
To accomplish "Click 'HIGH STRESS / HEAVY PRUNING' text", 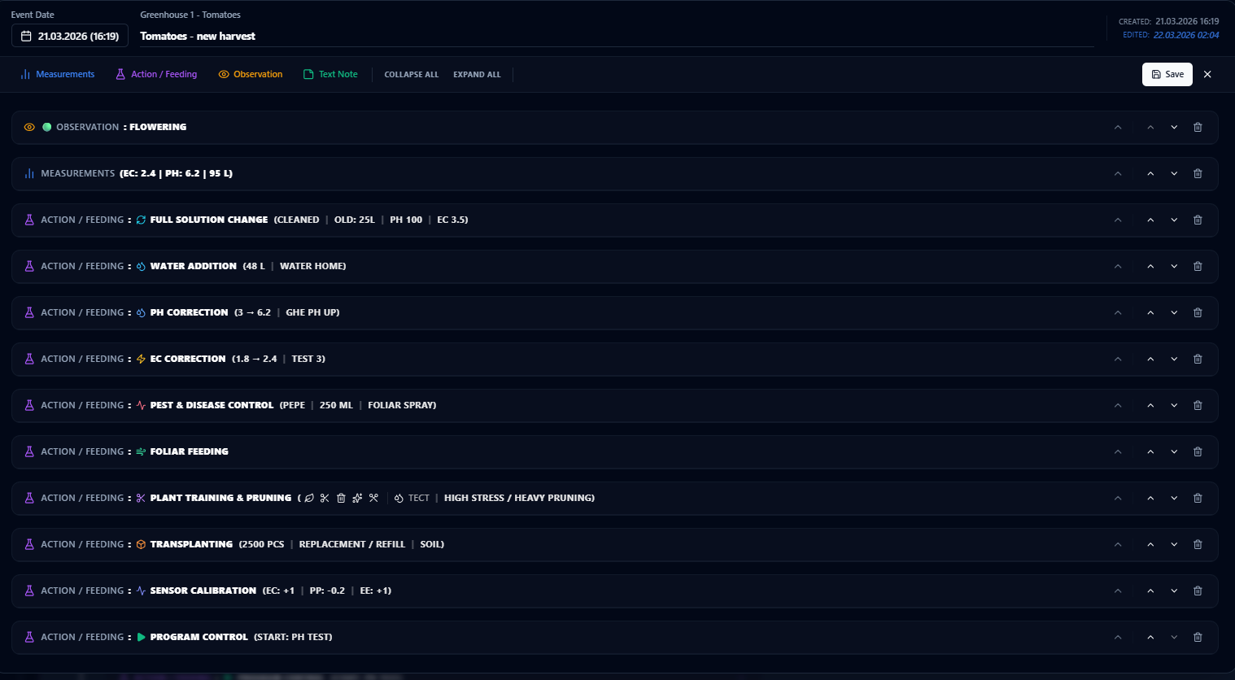I will (517, 498).
